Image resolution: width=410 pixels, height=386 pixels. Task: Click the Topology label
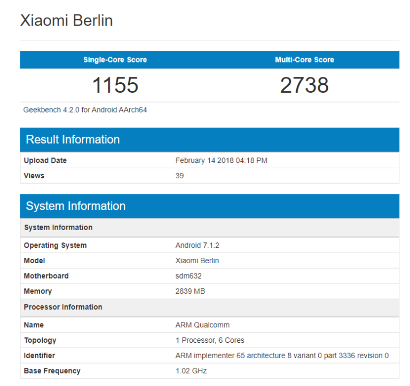40,340
